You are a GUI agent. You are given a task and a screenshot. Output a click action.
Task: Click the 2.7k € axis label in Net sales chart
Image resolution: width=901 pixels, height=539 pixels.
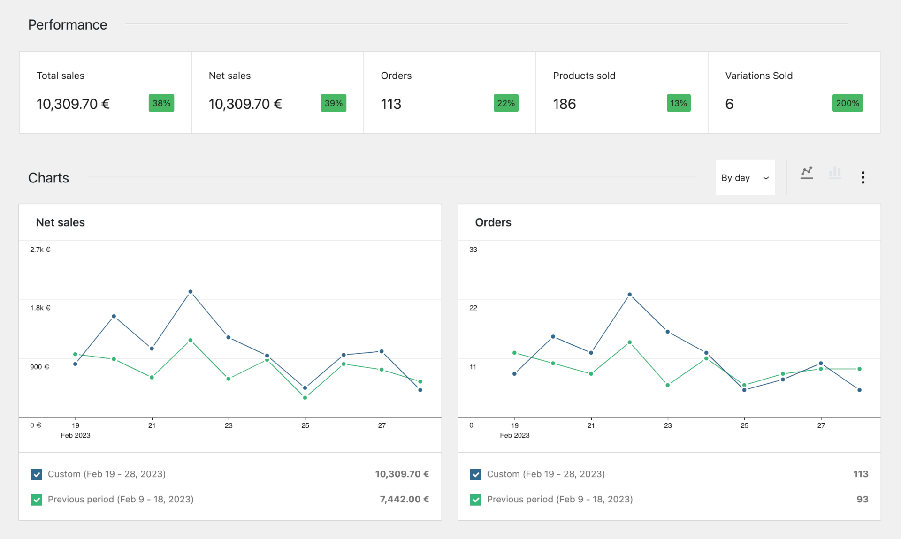pyautogui.click(x=40, y=250)
